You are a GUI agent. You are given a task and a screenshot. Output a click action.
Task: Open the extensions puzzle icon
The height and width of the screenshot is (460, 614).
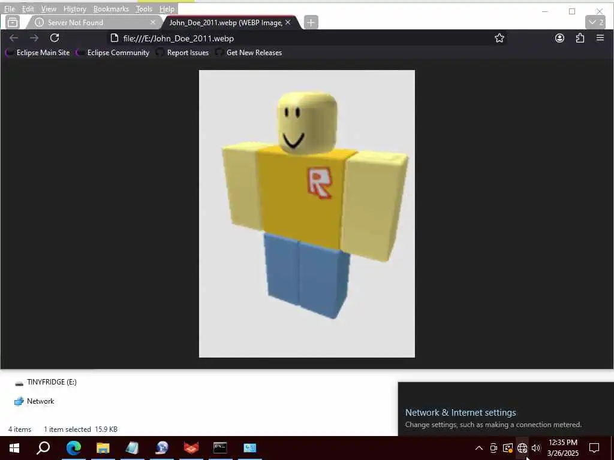pyautogui.click(x=580, y=38)
